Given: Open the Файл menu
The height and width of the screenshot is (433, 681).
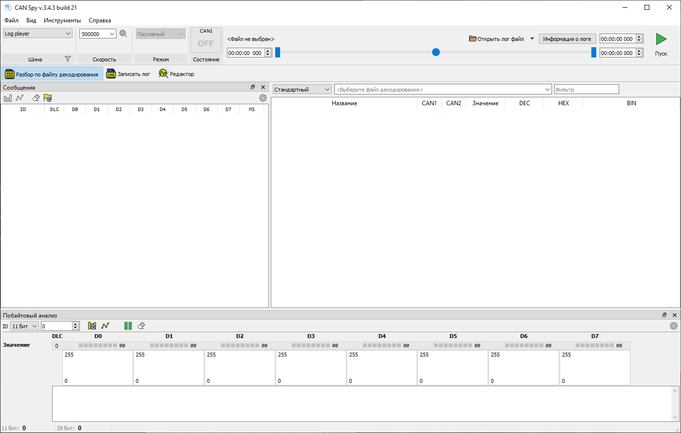Looking at the screenshot, I should pos(12,20).
